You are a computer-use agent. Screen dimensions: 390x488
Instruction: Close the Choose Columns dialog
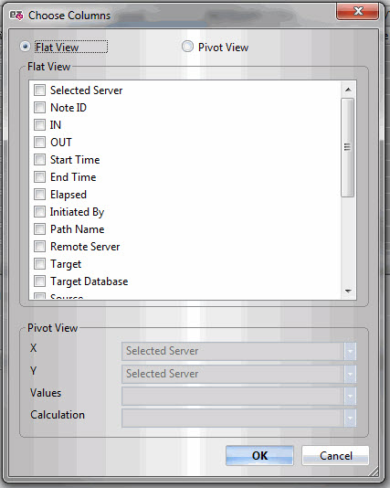[358, 12]
